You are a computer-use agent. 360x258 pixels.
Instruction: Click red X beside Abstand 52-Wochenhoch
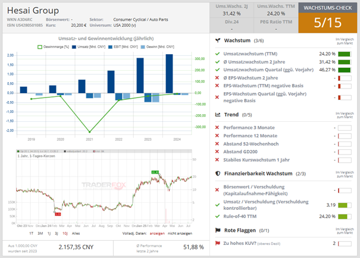(x=217, y=144)
